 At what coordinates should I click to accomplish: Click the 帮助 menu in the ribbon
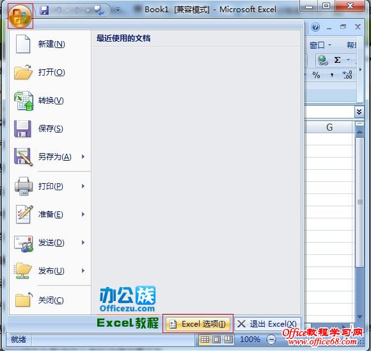352,45
